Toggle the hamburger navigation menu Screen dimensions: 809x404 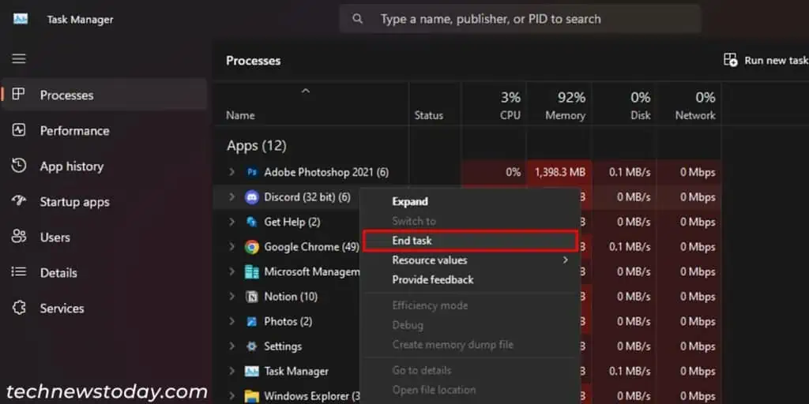[x=19, y=58]
